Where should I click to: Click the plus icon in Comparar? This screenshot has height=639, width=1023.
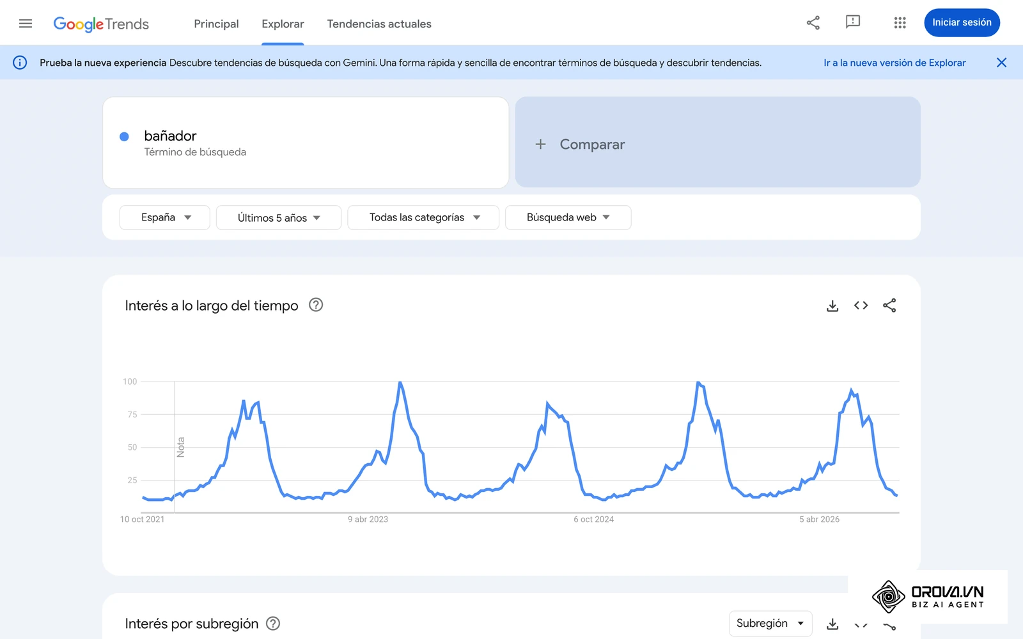tap(540, 144)
